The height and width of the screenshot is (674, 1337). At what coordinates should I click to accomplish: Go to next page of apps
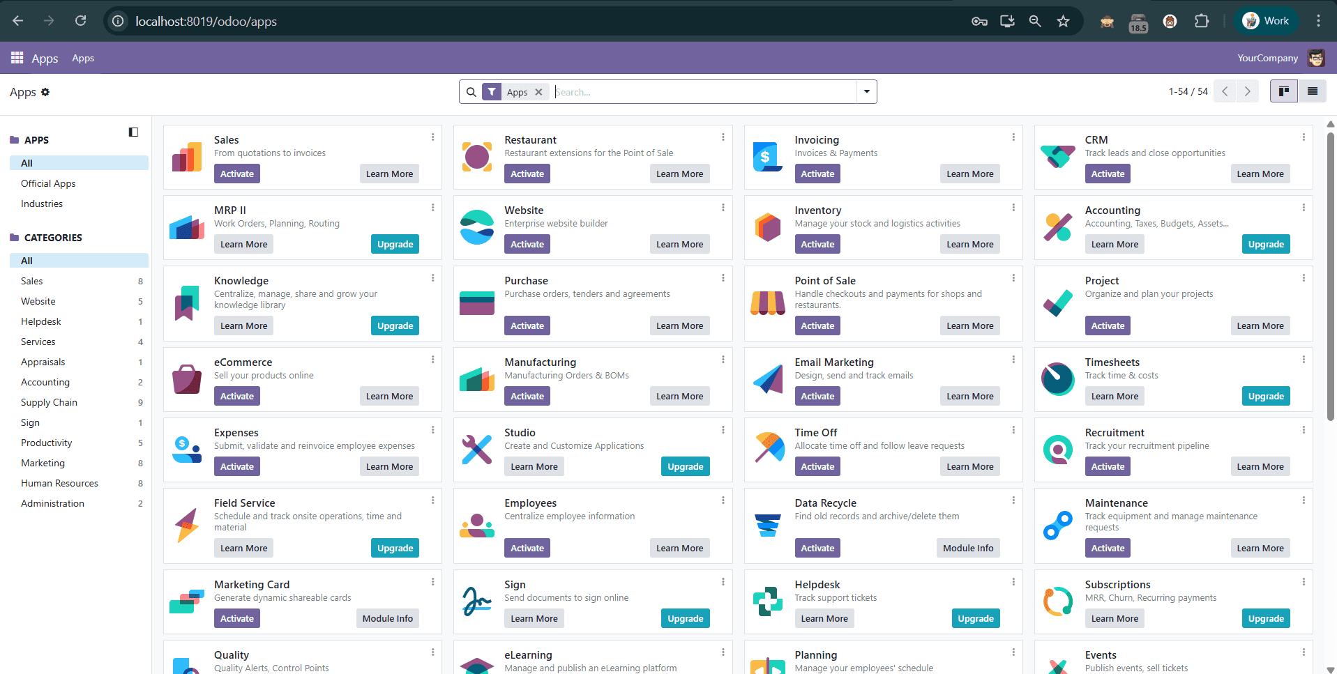[x=1247, y=91]
